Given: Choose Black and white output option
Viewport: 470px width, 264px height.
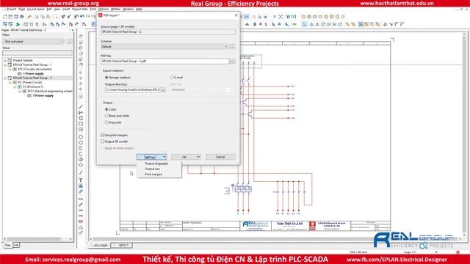Looking at the screenshot, I should click(x=106, y=116).
